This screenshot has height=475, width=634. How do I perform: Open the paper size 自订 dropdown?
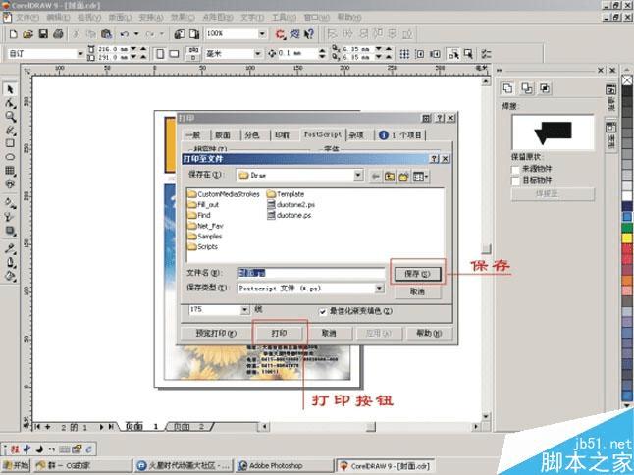pos(80,53)
